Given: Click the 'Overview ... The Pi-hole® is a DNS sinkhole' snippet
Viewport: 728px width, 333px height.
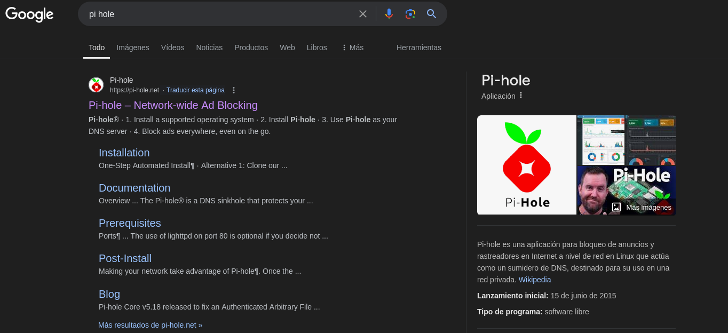Looking at the screenshot, I should [206, 201].
